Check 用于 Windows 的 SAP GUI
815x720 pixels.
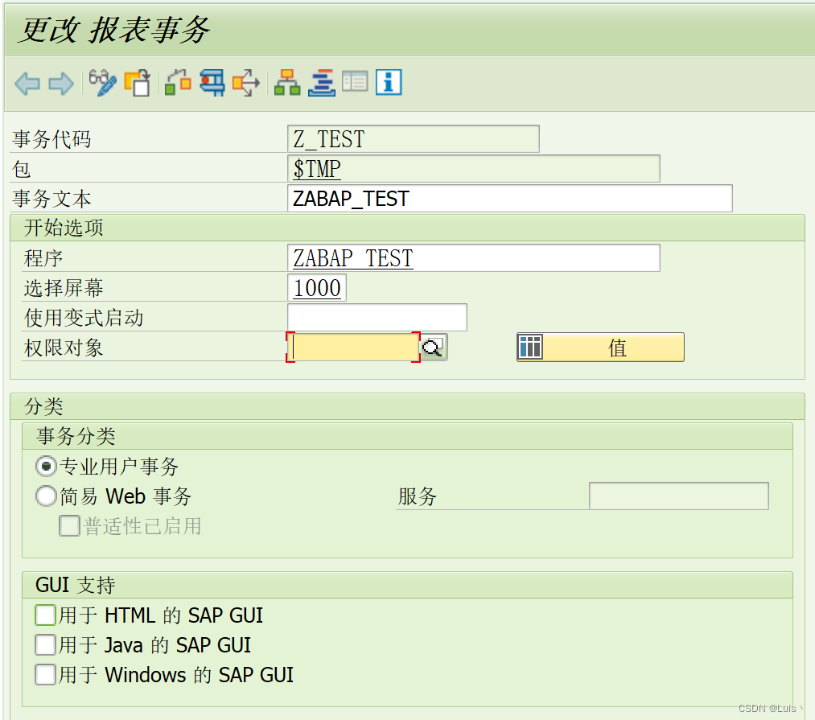point(45,675)
